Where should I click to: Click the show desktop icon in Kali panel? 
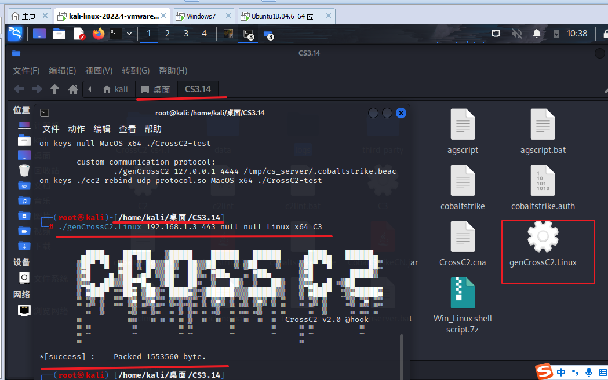tap(39, 34)
